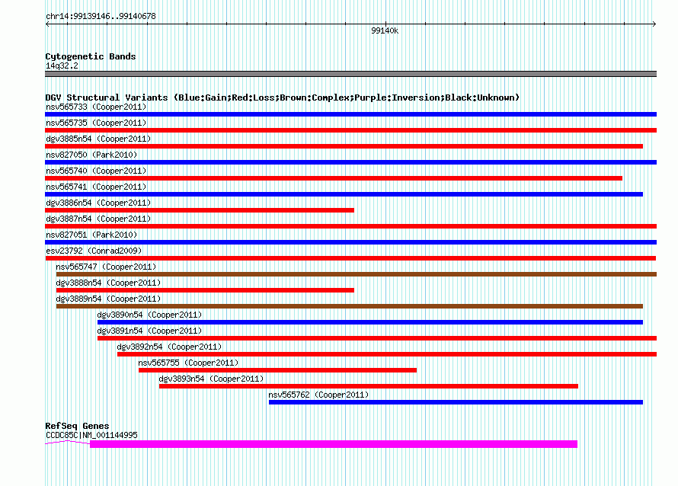Select the nsv565735 (Cooper2011) variant label
678x486 pixels.
coord(96,123)
